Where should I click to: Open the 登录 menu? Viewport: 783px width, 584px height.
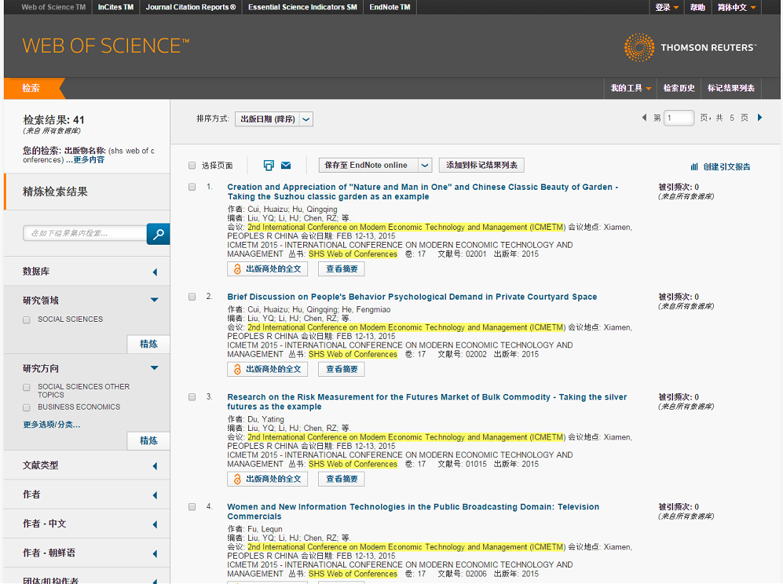[667, 7]
